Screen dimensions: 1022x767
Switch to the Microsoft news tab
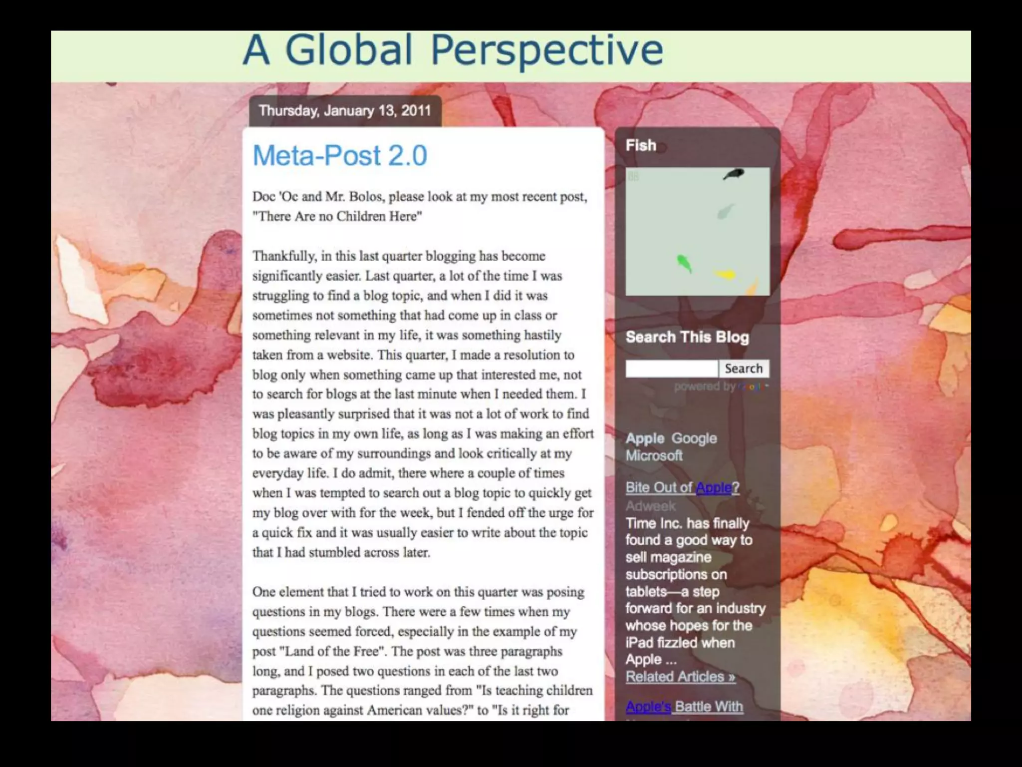coord(654,455)
